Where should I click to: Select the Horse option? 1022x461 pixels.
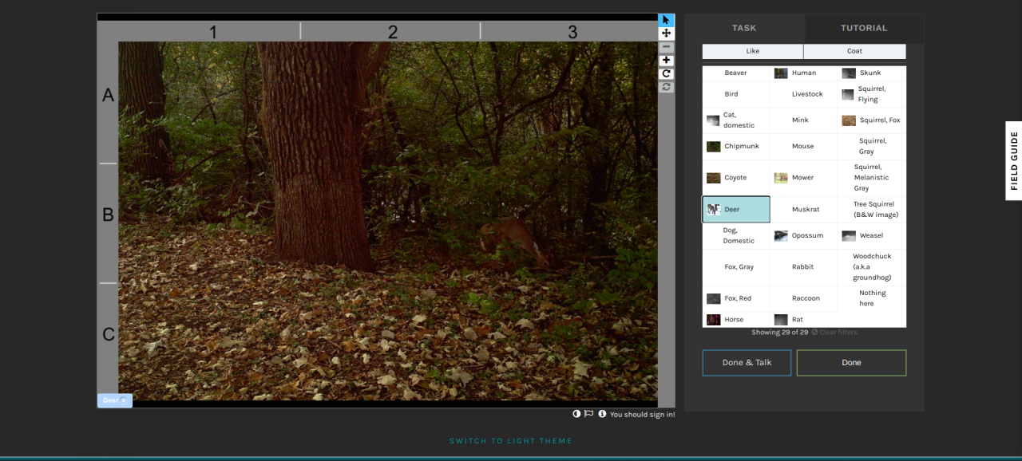tap(736, 320)
